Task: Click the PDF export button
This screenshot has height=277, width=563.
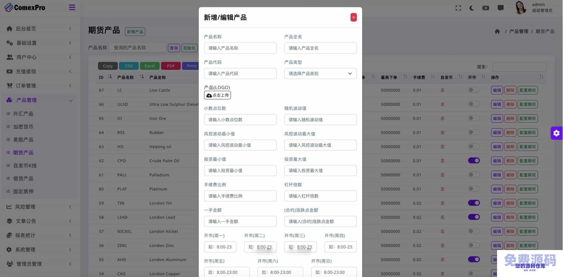Action: click(171, 66)
